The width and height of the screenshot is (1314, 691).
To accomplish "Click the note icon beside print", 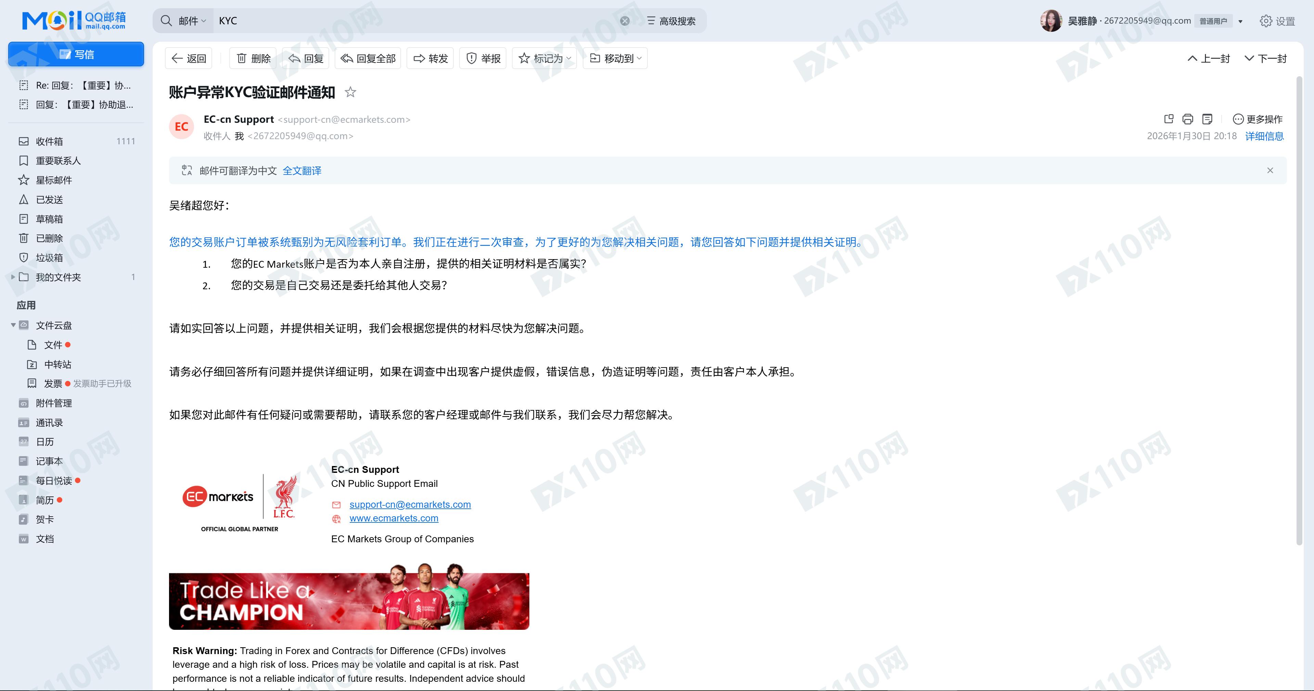I will [1207, 119].
